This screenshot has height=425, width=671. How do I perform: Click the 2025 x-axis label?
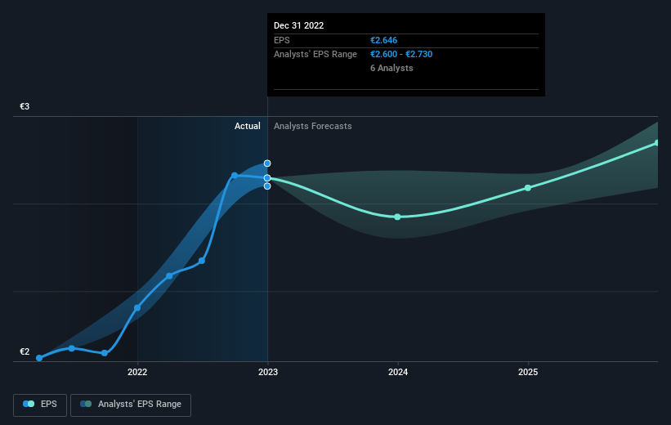(x=528, y=372)
